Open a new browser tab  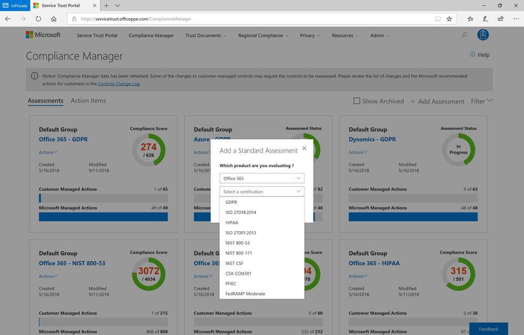click(106, 5)
